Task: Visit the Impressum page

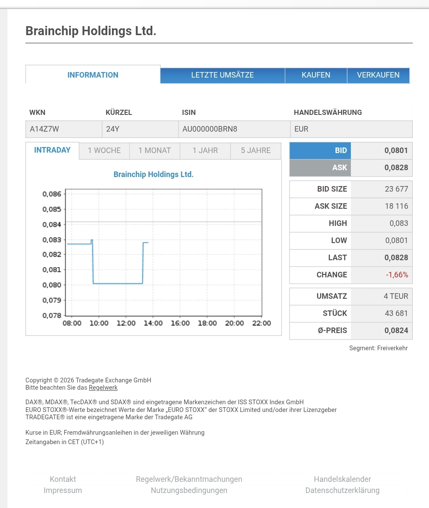Action: [x=63, y=490]
